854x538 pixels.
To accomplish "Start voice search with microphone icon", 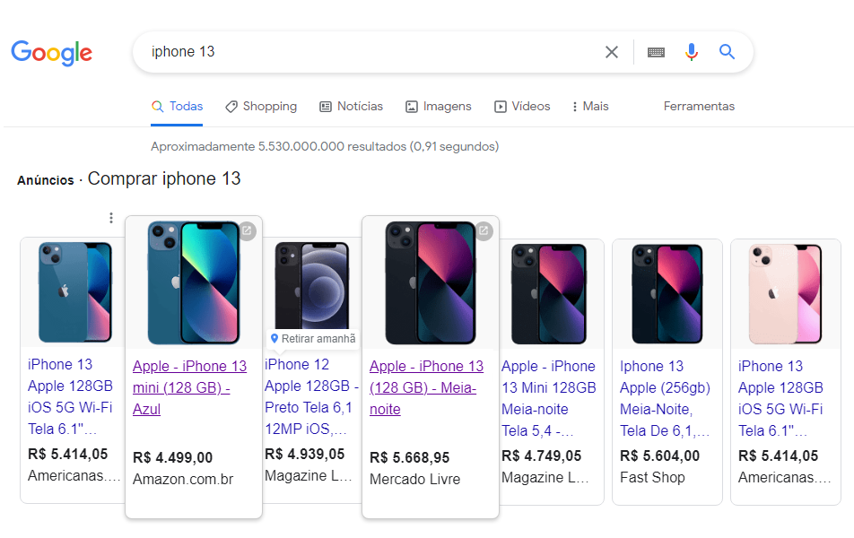I will point(691,52).
